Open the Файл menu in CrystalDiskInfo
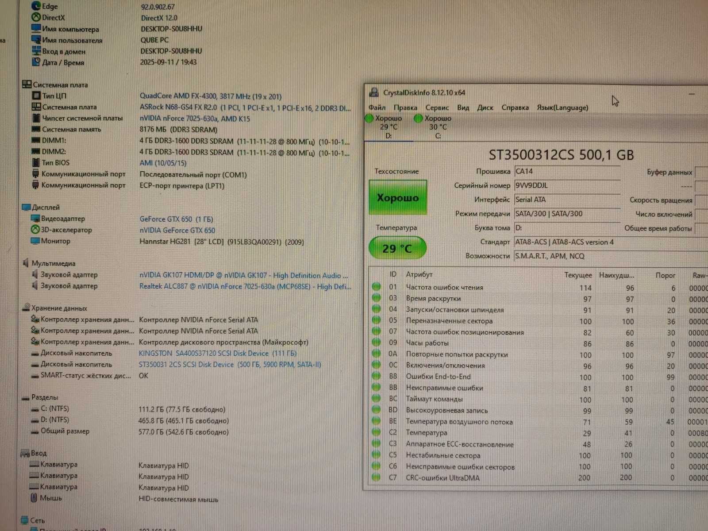This screenshot has width=708, height=531. tap(377, 108)
